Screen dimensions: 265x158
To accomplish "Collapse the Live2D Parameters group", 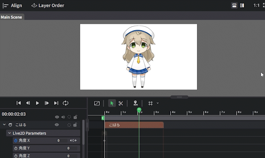I will 10,133.
